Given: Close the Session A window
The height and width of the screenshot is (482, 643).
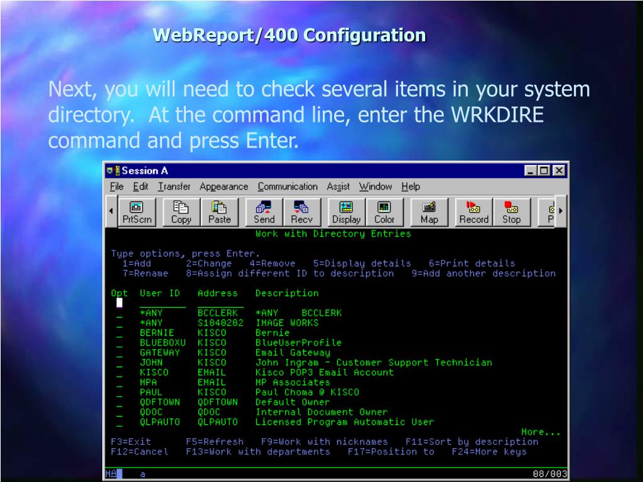Looking at the screenshot, I should click(559, 171).
